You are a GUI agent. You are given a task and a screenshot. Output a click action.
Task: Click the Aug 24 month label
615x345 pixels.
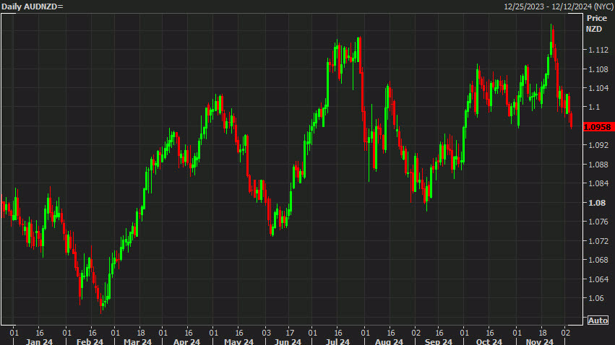coord(389,341)
